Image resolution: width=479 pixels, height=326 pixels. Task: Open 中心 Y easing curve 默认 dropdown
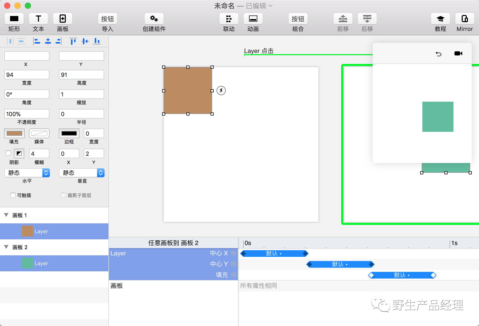point(340,264)
